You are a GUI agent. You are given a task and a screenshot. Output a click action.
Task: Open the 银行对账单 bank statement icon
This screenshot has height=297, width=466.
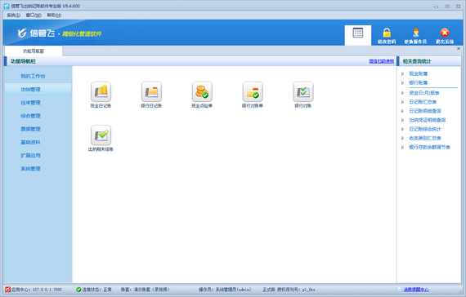(x=253, y=91)
